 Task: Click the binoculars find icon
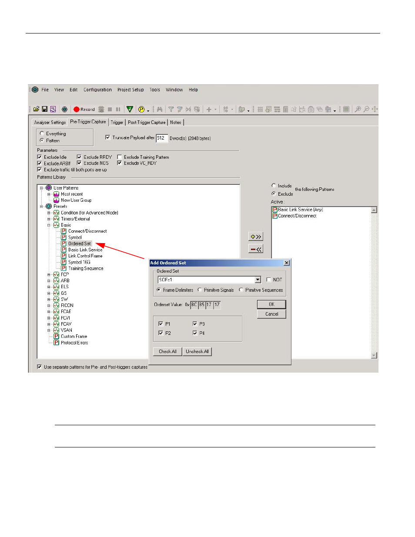tap(160, 110)
